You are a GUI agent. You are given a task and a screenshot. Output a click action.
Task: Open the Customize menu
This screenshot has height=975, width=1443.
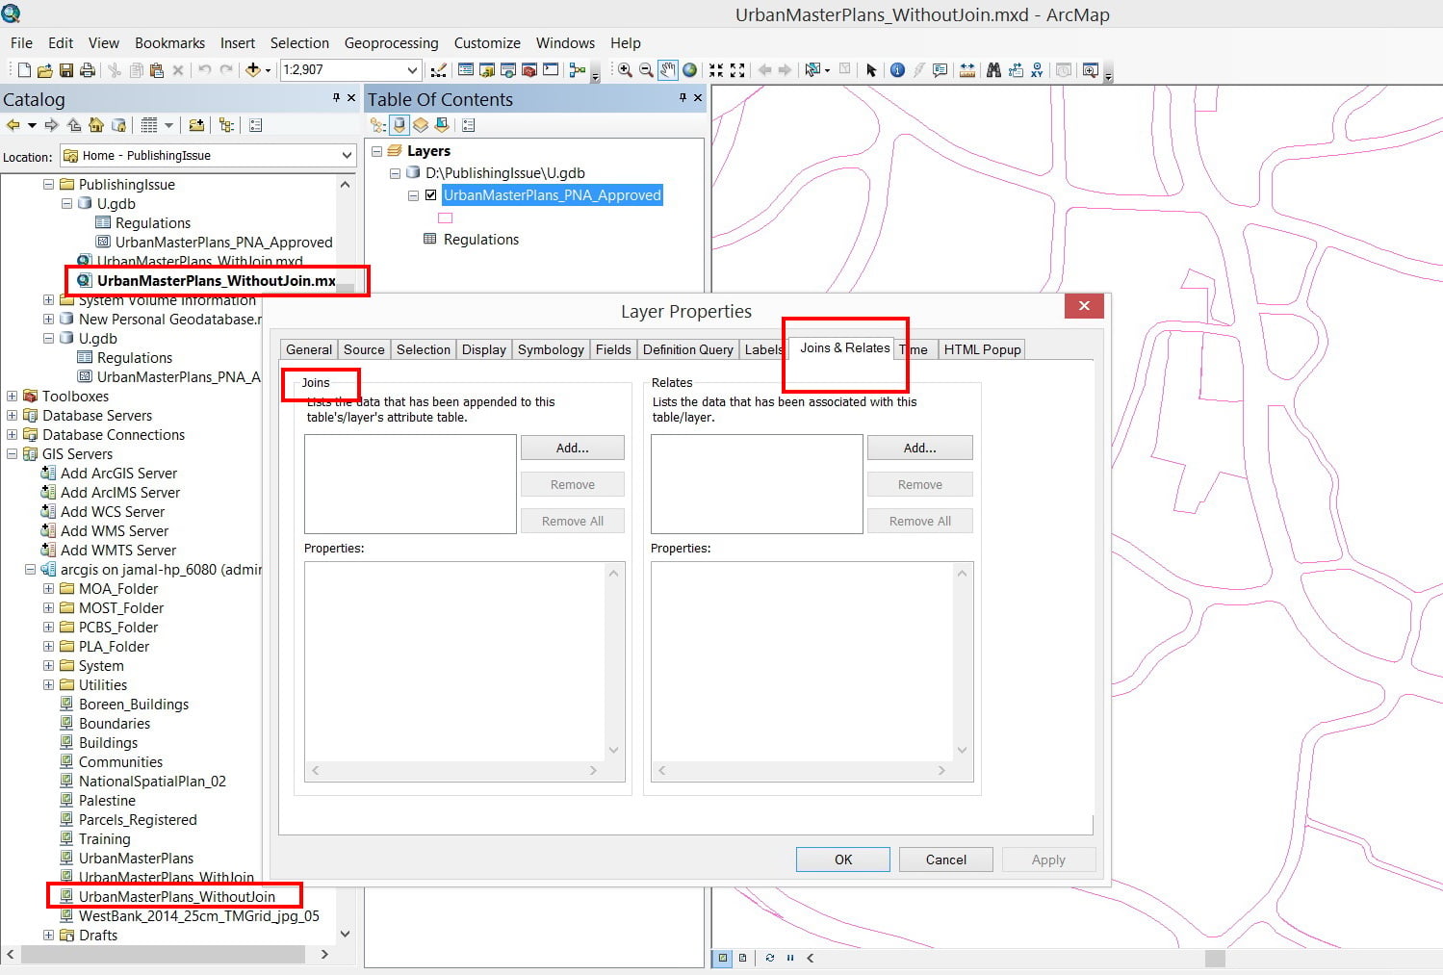coord(487,43)
